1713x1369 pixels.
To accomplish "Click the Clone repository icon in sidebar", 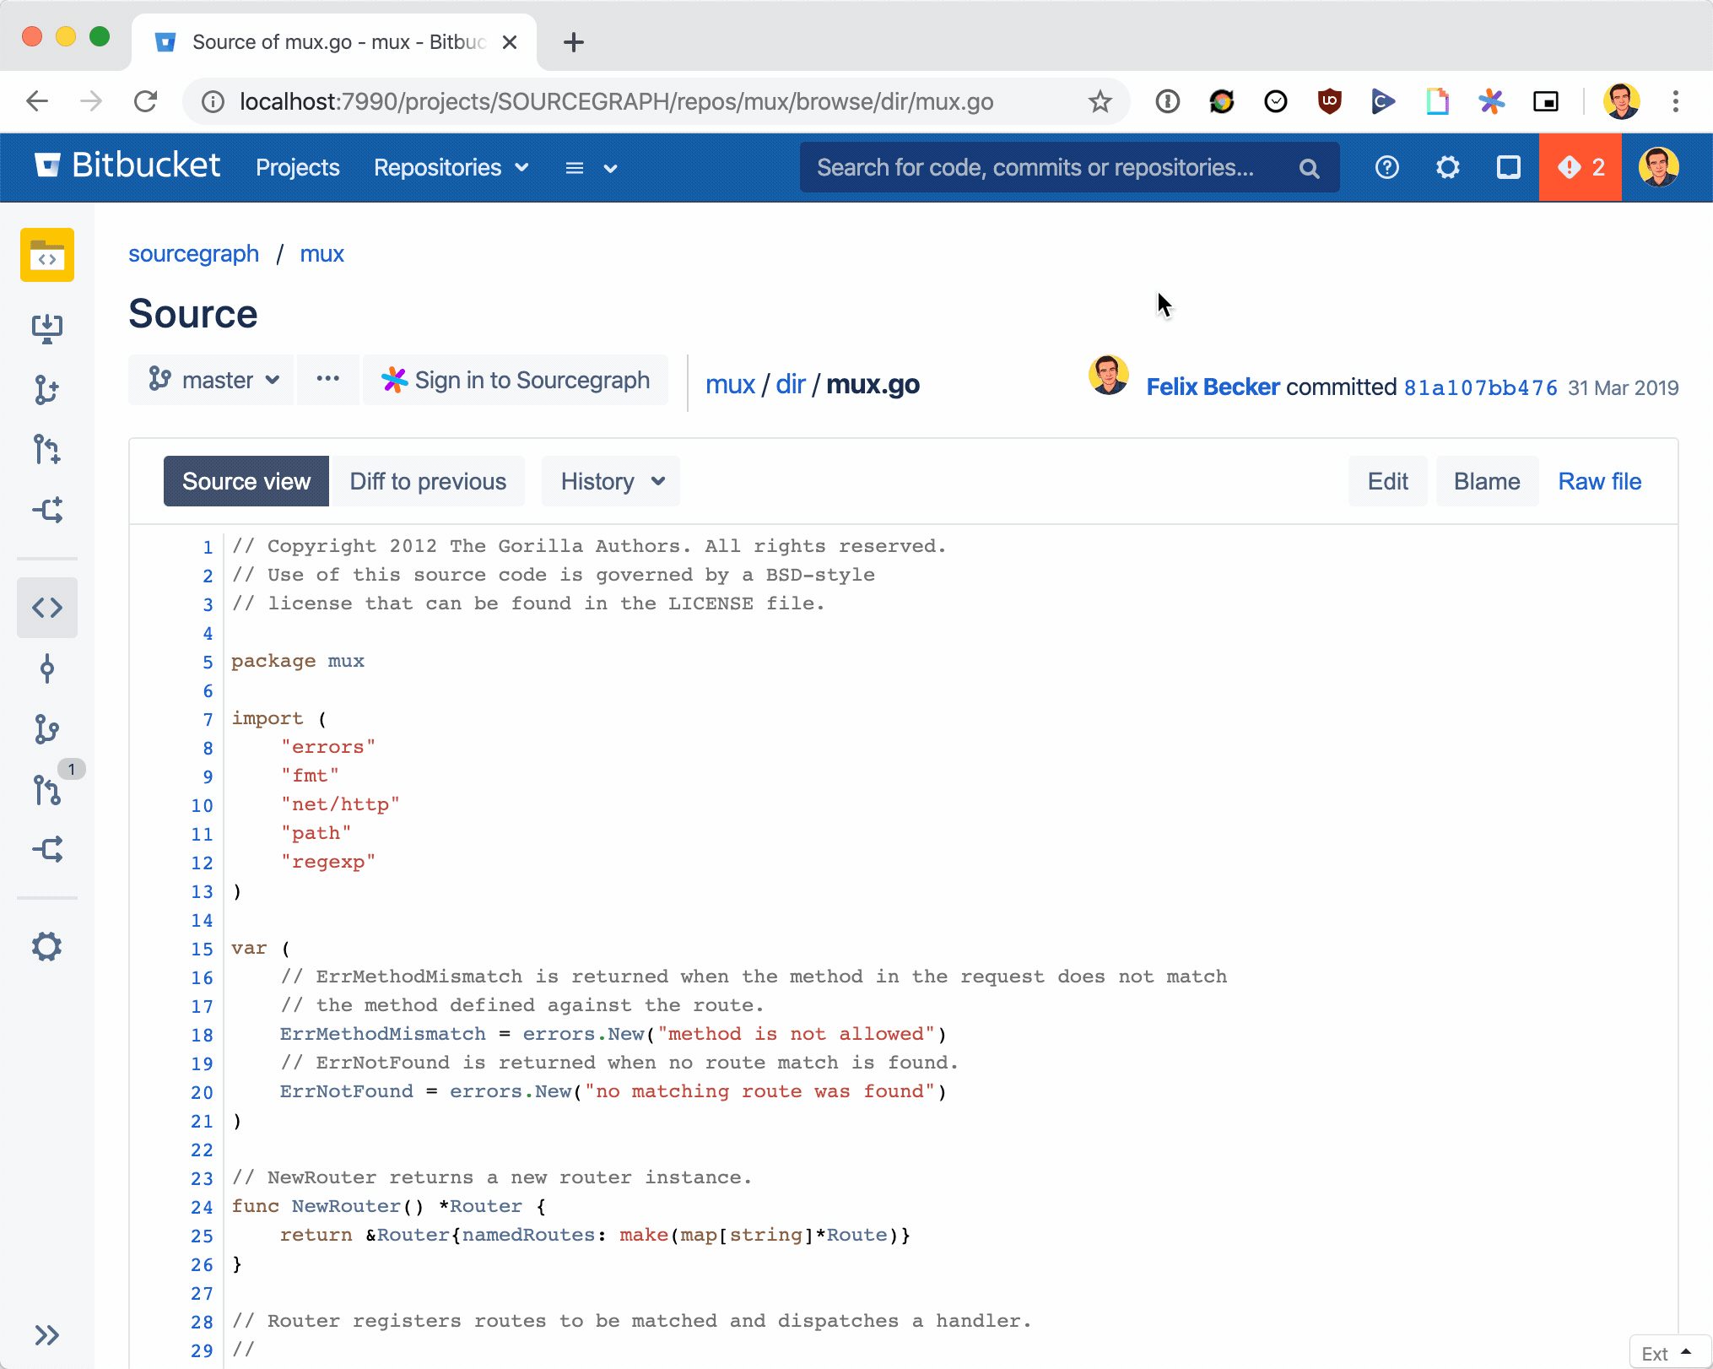I will pos(47,328).
